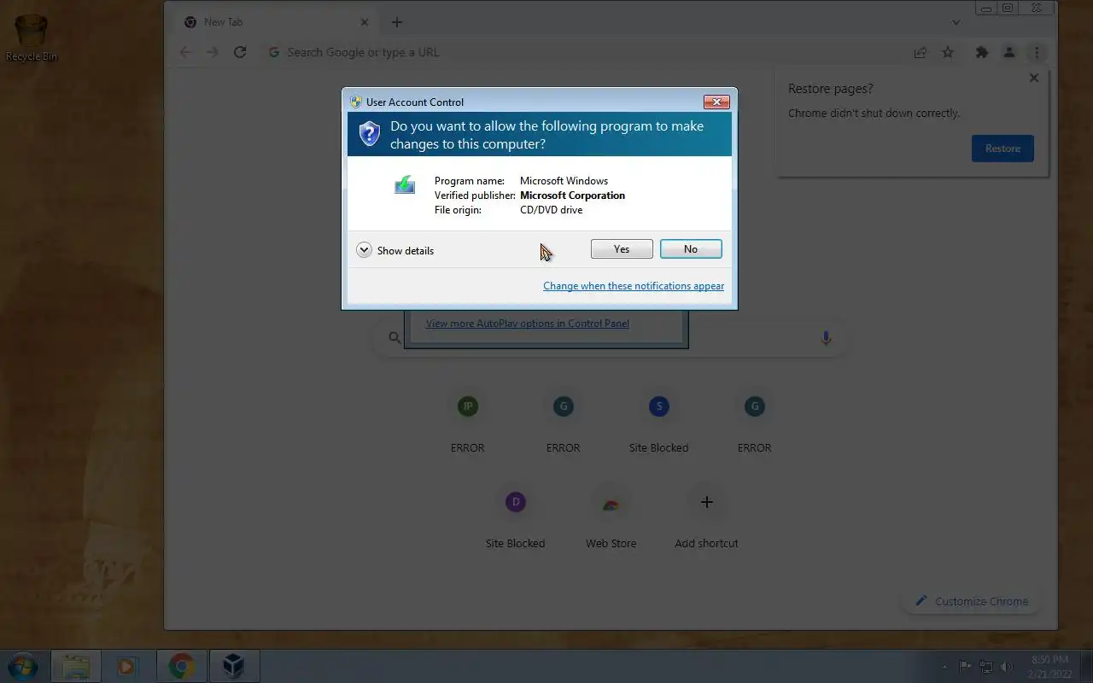Viewport: 1093px width, 683px height.
Task: Click the Google search box magnifier icon
Action: click(395, 338)
